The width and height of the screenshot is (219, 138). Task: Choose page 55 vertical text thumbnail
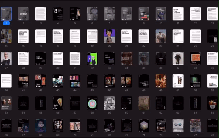[41, 103]
